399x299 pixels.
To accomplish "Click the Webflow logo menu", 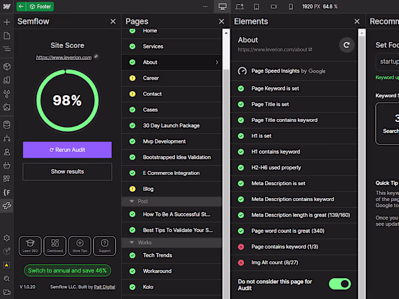I will [7, 6].
